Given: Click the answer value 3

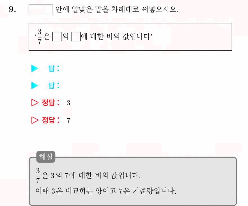Looking at the screenshot, I should pos(68,103).
